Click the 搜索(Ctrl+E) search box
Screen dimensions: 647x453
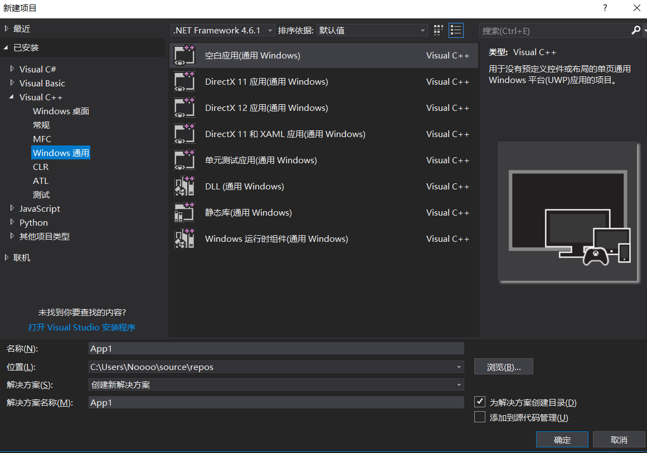(x=554, y=31)
